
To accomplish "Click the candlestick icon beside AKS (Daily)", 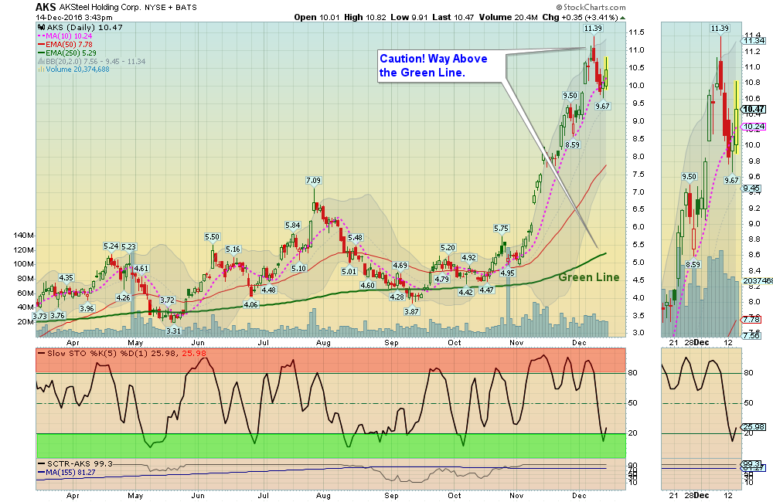I will [42, 28].
